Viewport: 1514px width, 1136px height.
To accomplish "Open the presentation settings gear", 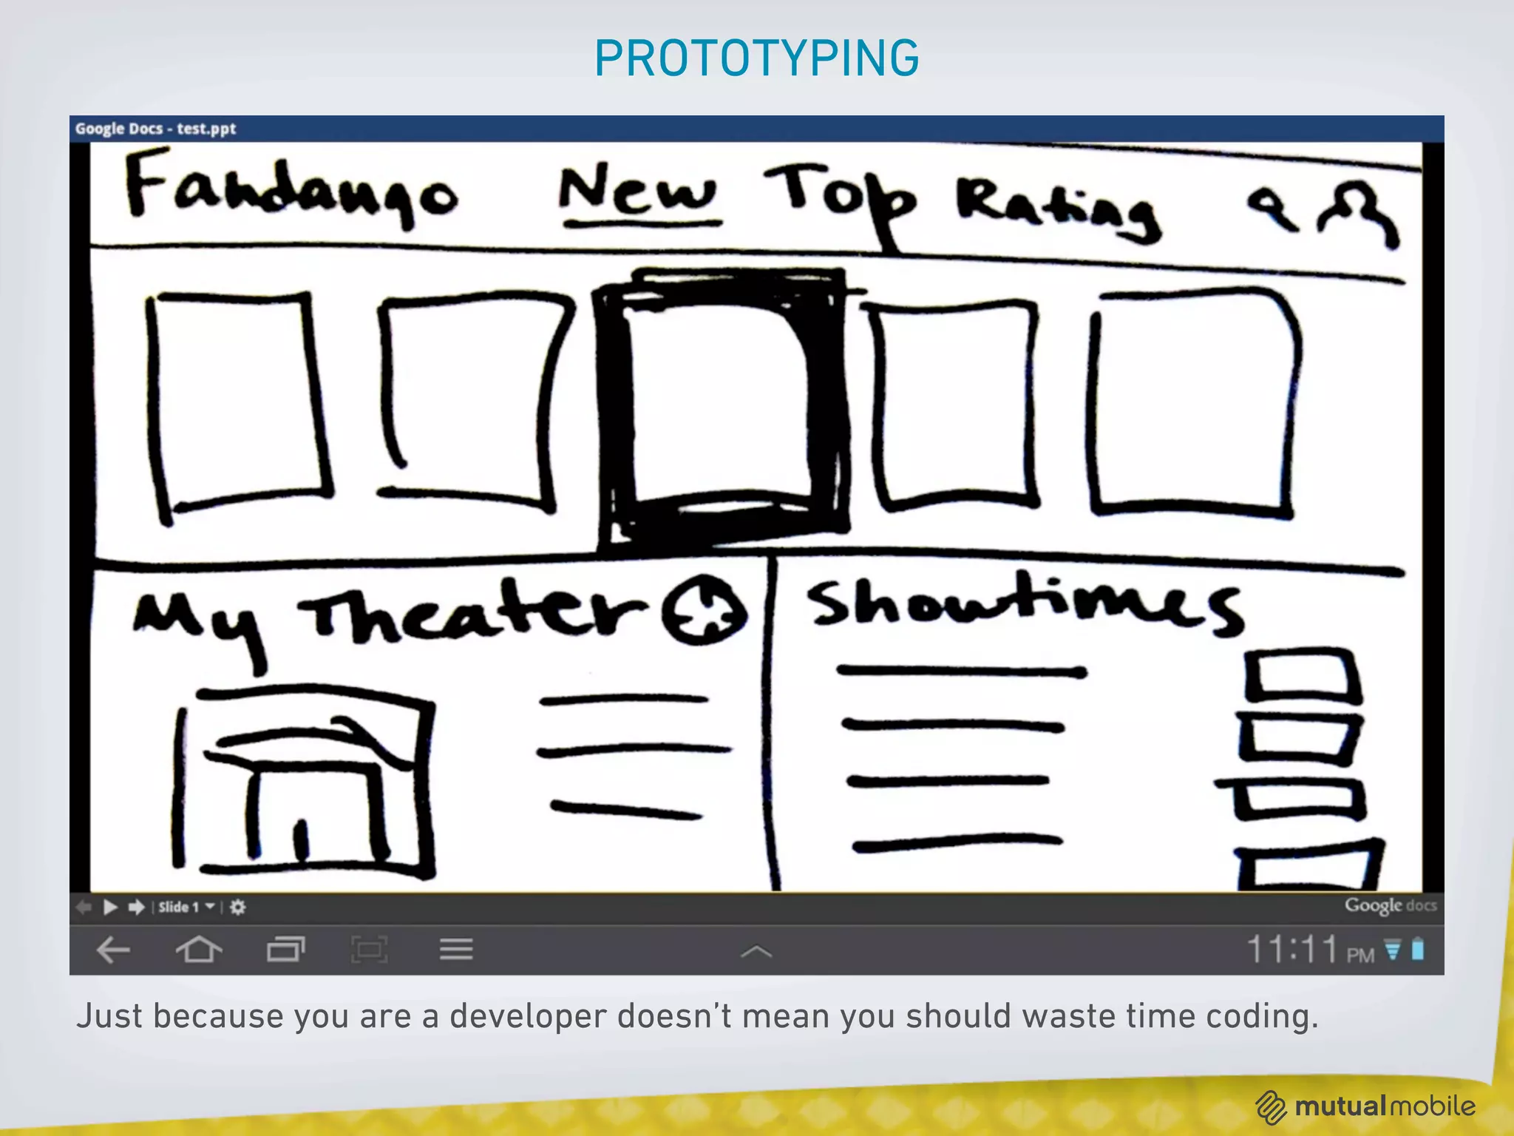I will click(237, 907).
